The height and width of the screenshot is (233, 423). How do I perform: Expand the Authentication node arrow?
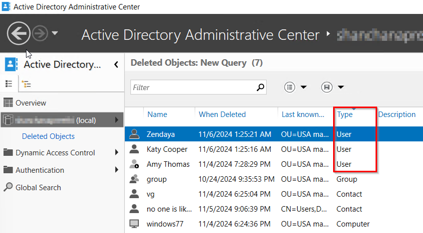pyautogui.click(x=116, y=170)
